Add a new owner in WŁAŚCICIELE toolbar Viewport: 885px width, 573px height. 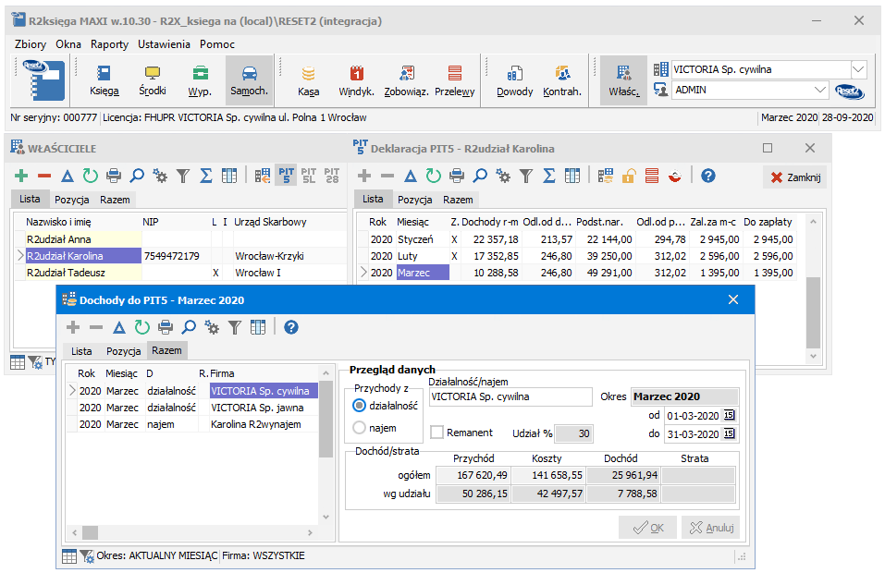click(x=21, y=176)
